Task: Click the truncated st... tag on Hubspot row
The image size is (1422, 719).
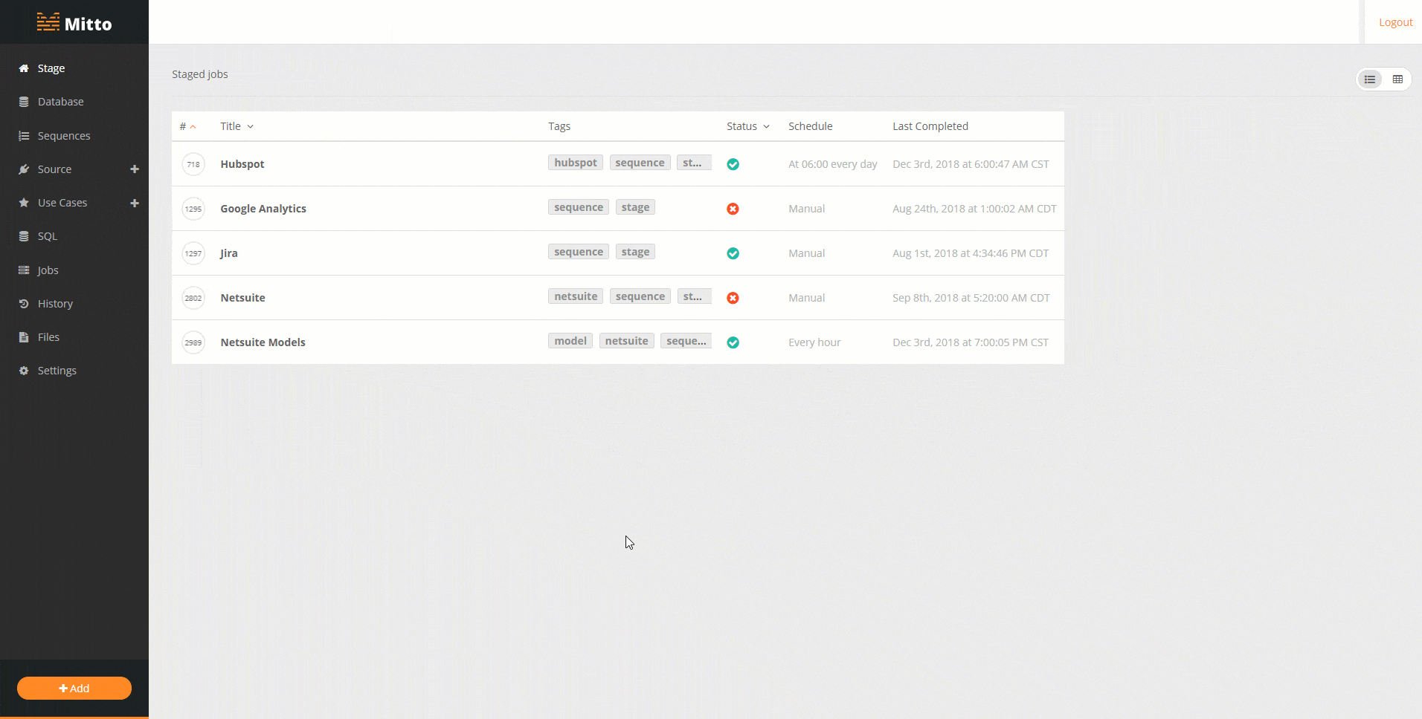Action: point(694,163)
